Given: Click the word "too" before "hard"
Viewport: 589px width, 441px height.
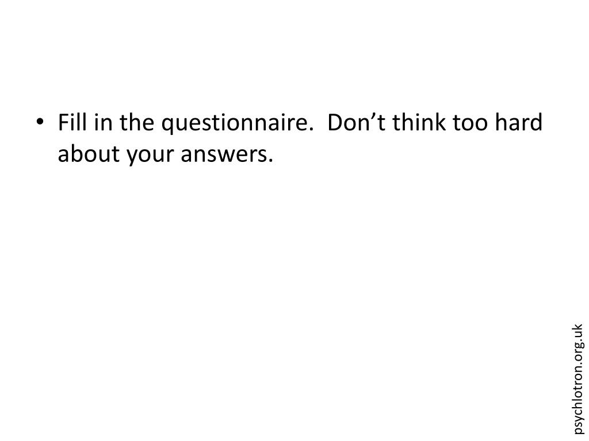Looking at the screenshot, I should point(470,123).
